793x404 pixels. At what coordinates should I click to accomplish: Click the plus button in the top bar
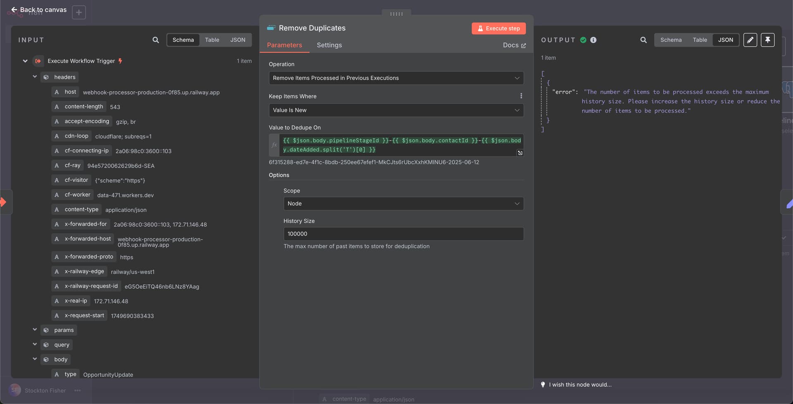click(79, 12)
